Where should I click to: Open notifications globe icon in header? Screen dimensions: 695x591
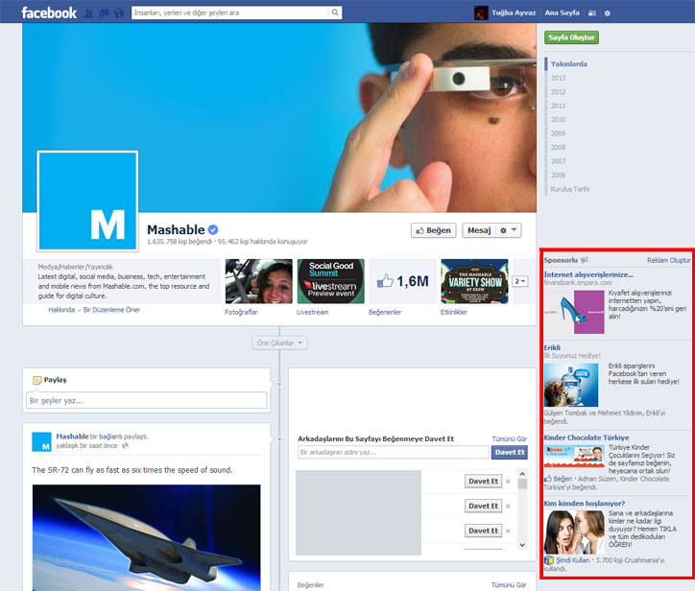[119, 13]
